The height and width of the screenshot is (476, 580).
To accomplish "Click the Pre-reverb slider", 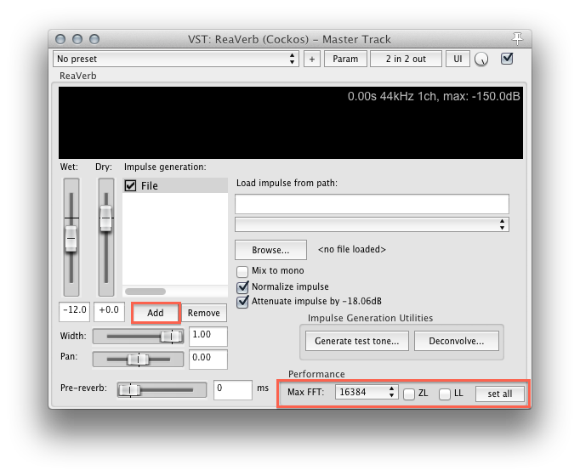I will [x=162, y=390].
